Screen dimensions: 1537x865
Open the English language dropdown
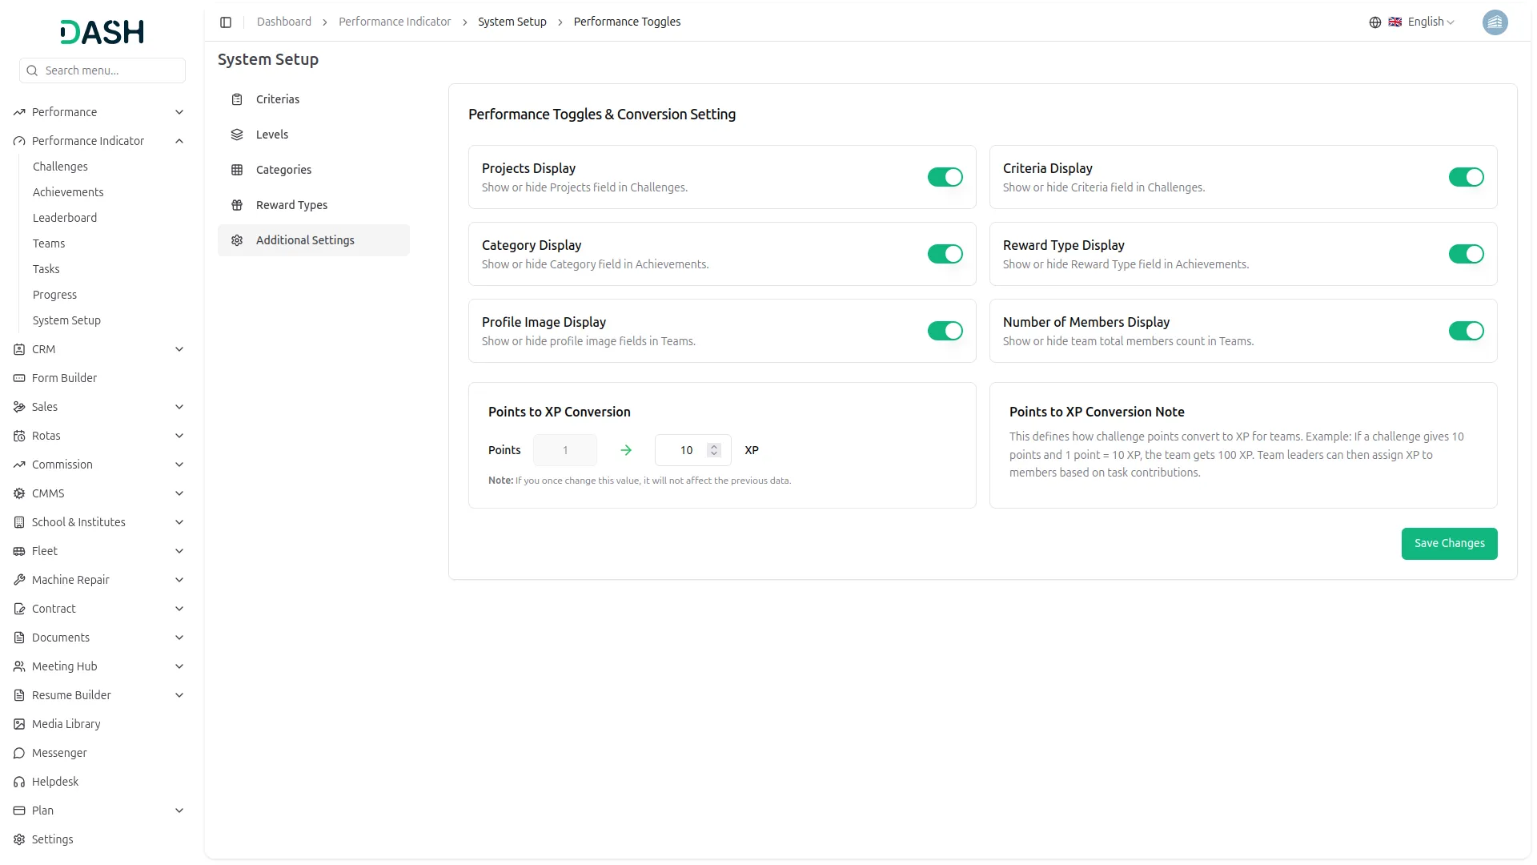(1422, 22)
